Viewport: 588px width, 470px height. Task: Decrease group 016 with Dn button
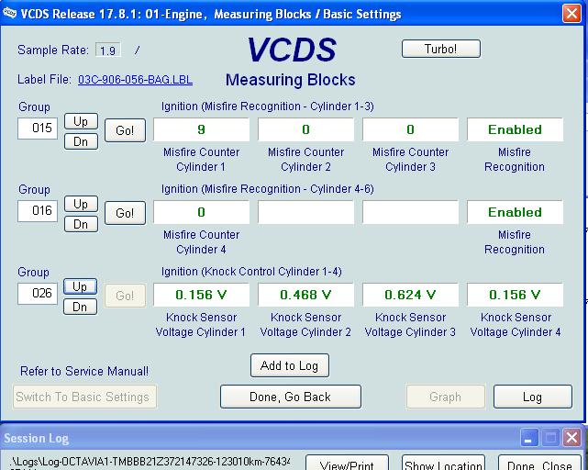(81, 224)
